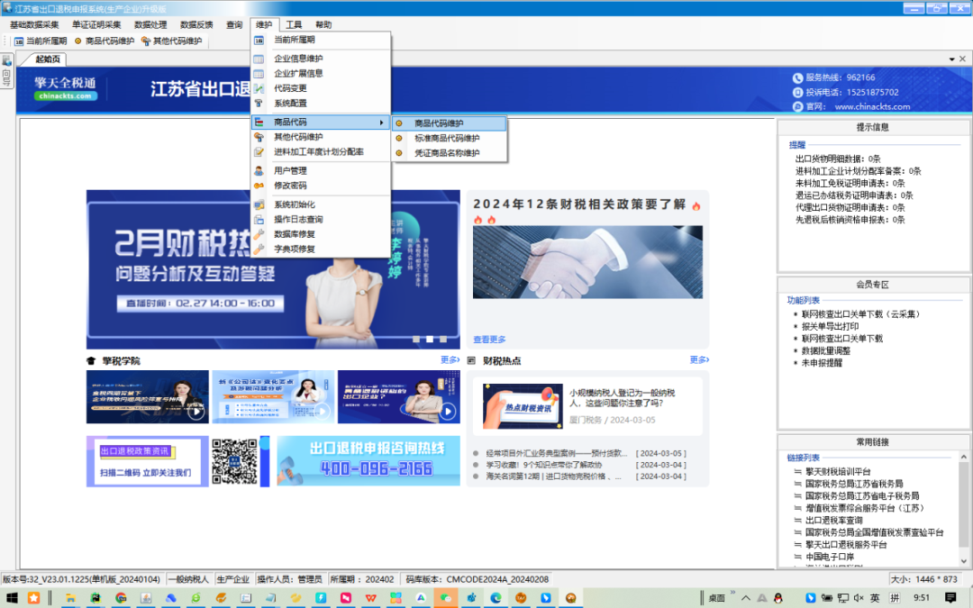Open the 2月财税热点 banner
The height and width of the screenshot is (608, 973).
[273, 269]
